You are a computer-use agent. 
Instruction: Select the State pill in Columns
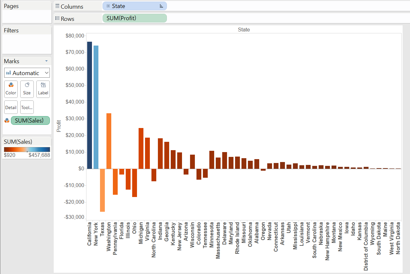134,6
